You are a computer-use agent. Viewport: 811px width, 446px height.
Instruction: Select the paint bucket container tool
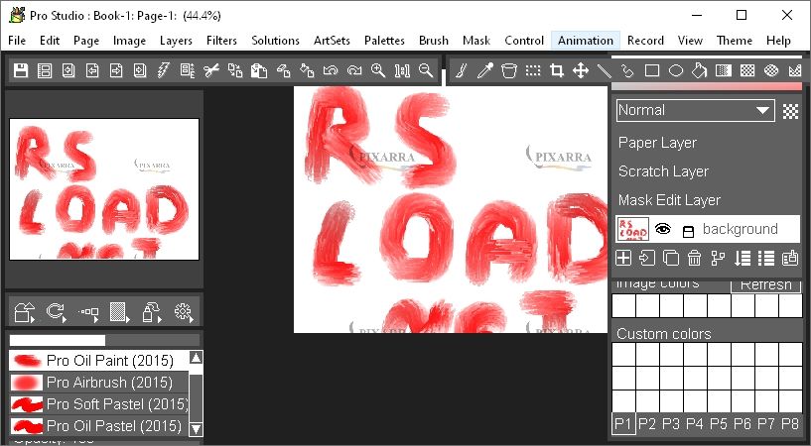click(x=509, y=70)
